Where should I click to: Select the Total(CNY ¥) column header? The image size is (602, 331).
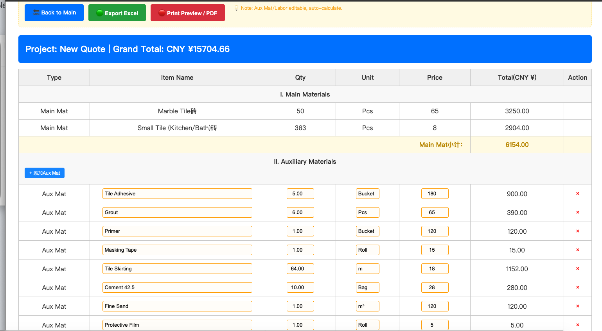pyautogui.click(x=517, y=77)
